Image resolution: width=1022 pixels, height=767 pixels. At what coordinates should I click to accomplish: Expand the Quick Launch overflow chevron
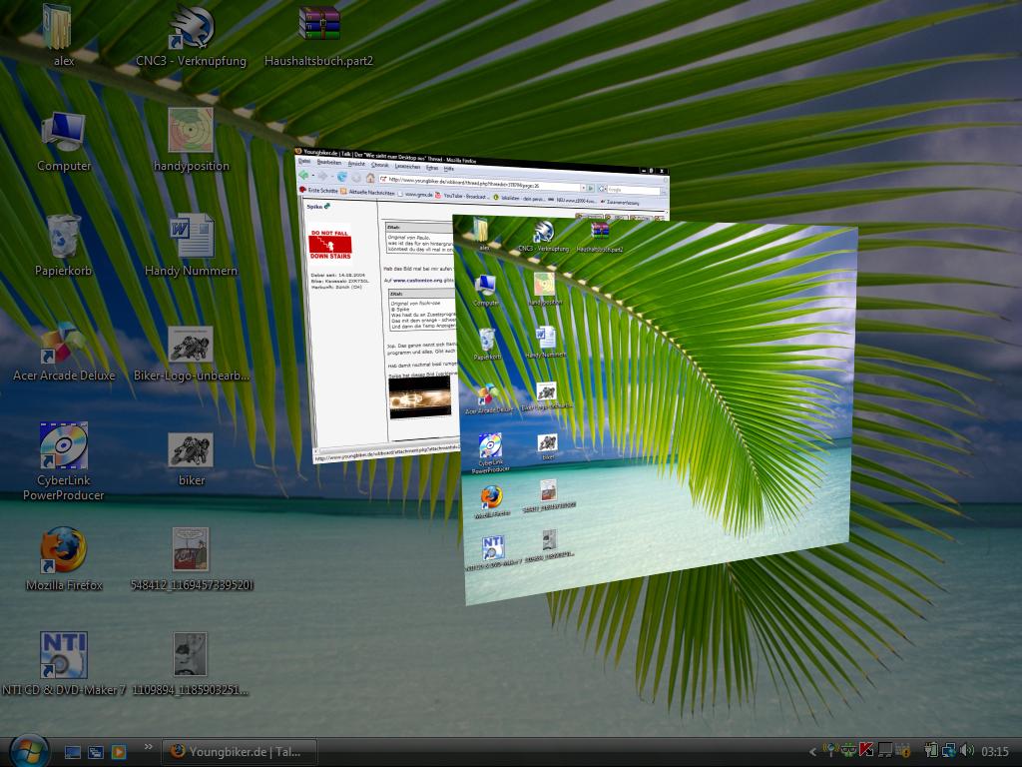[148, 747]
